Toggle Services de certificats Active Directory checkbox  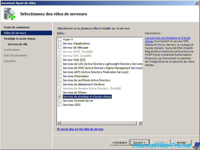[x=60, y=80]
